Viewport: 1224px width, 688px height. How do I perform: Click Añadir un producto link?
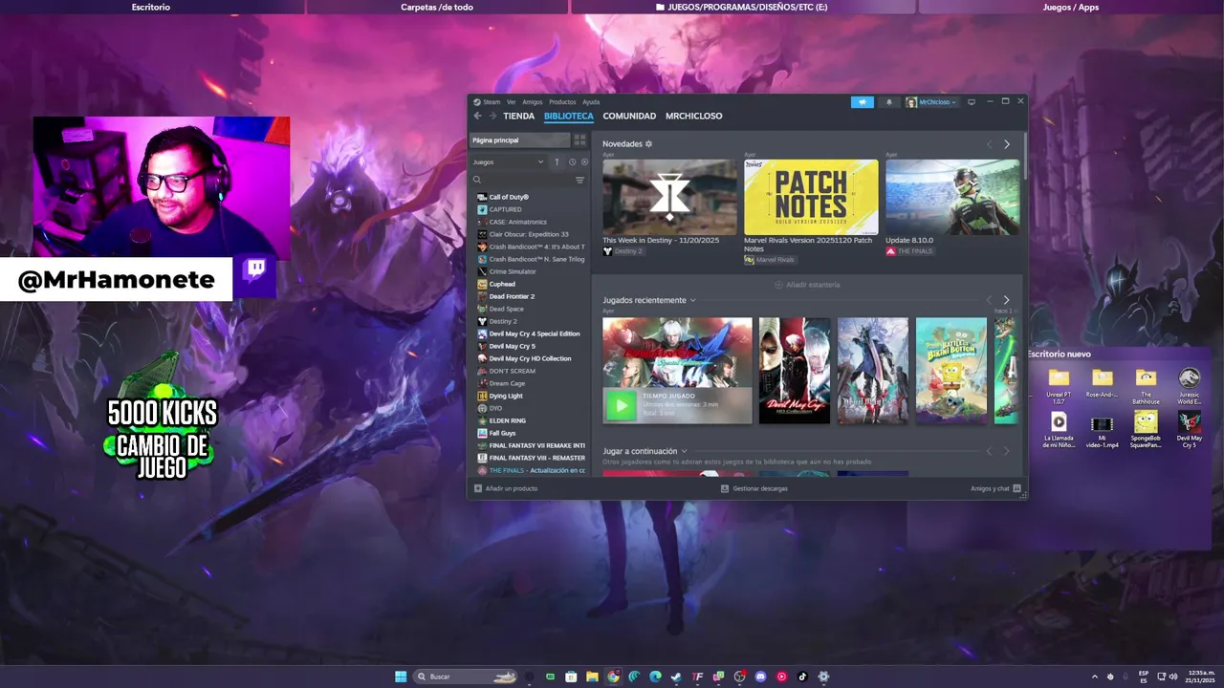[512, 488]
